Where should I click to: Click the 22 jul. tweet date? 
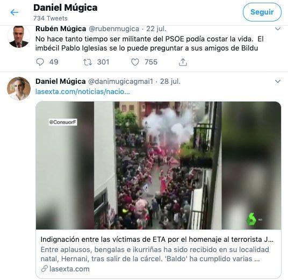[156, 28]
